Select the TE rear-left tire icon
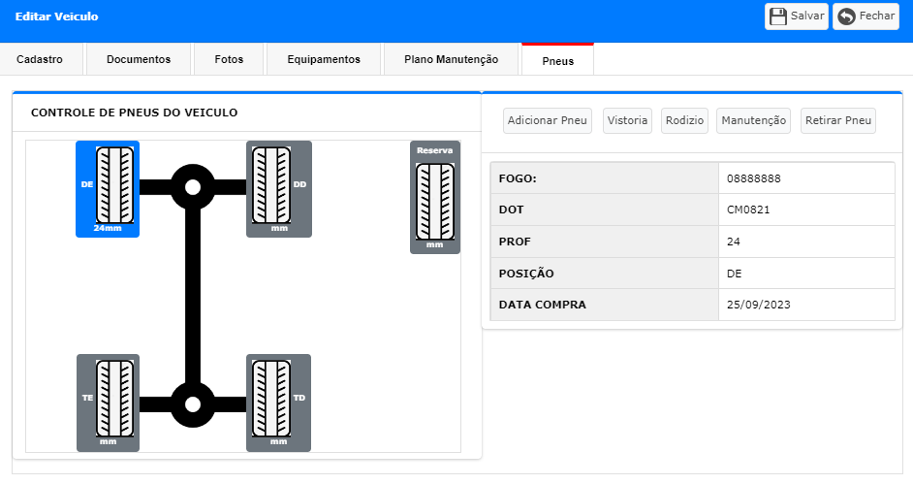Viewport: 913px width, 484px height. pos(114,399)
